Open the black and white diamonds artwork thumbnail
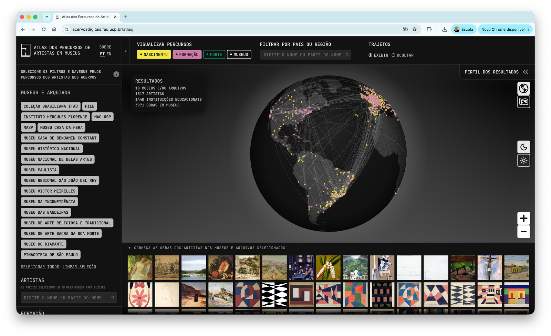 (274, 295)
